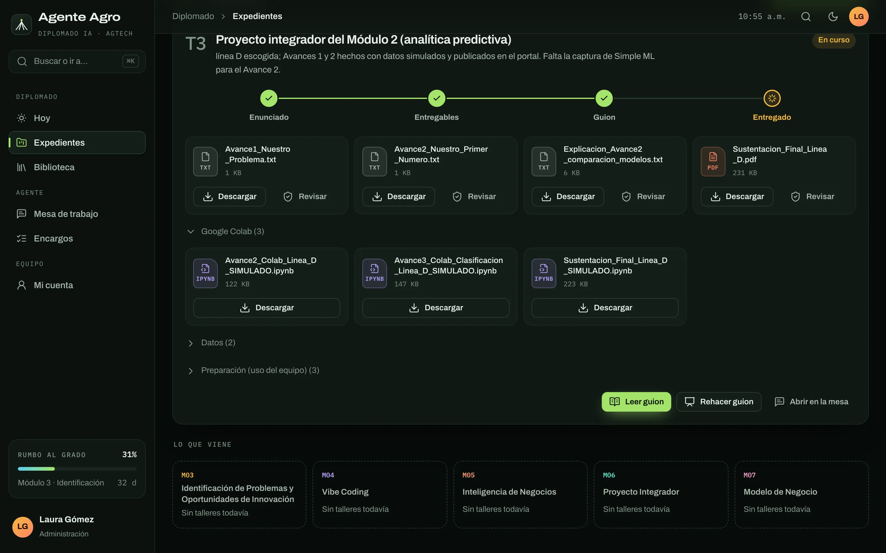The image size is (886, 553).
Task: Select the Guion step checkmark
Action: pos(604,98)
